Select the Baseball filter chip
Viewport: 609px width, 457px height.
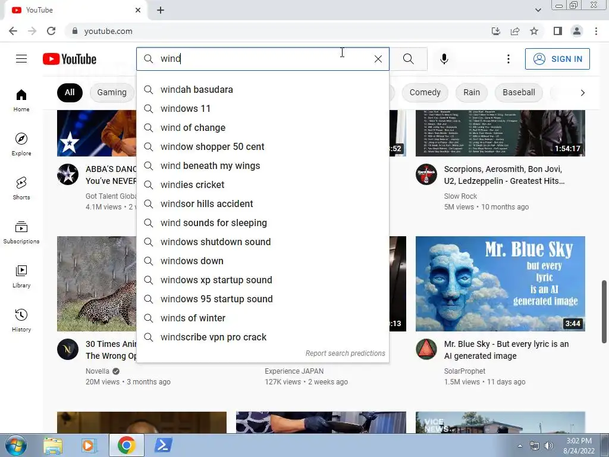point(519,92)
